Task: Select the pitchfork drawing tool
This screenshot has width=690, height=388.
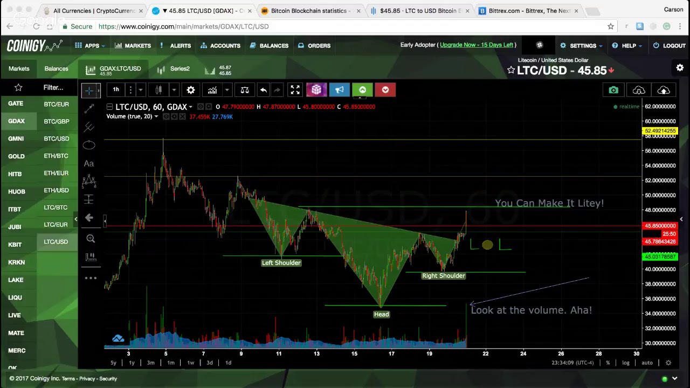Action: 89,127
